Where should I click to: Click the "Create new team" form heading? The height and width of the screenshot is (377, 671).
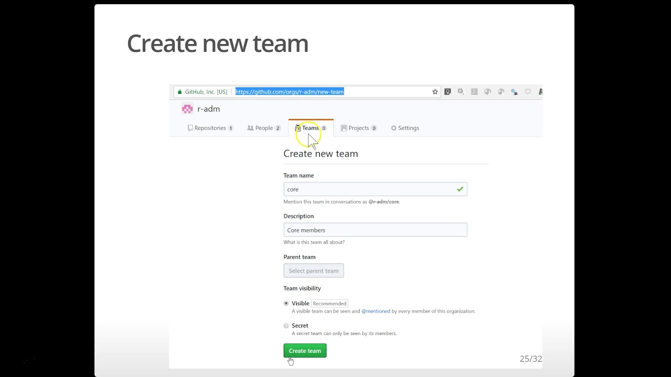pos(321,153)
